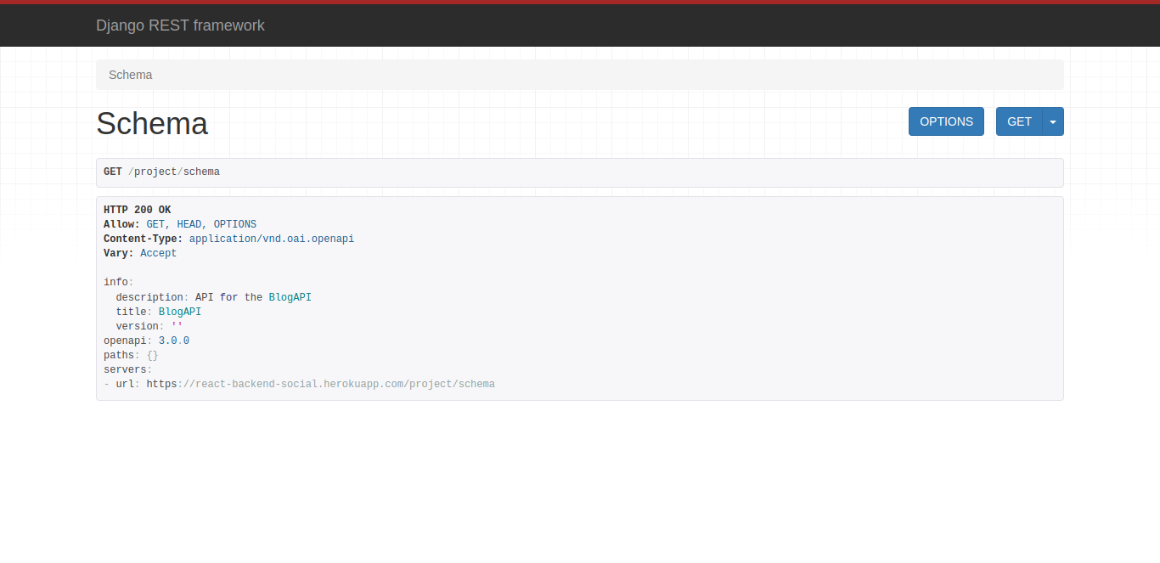Click the project segment in request path
This screenshot has width=1160, height=563.
pyautogui.click(x=155, y=172)
